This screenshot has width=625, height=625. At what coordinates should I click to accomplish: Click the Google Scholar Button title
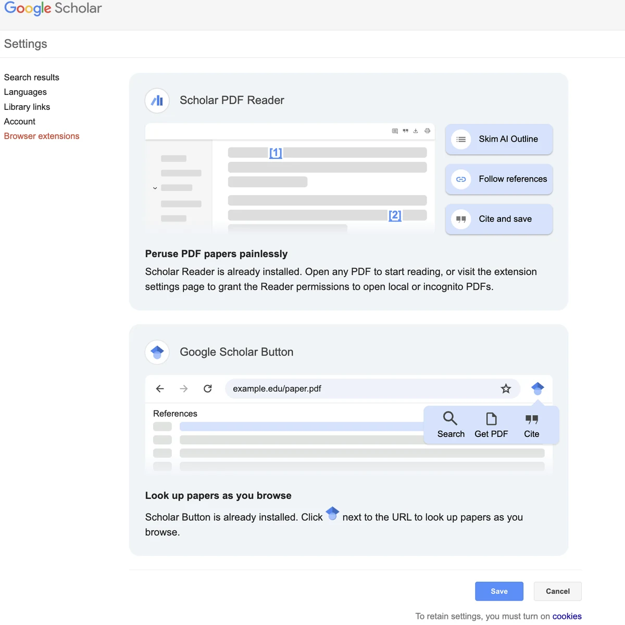pos(236,352)
